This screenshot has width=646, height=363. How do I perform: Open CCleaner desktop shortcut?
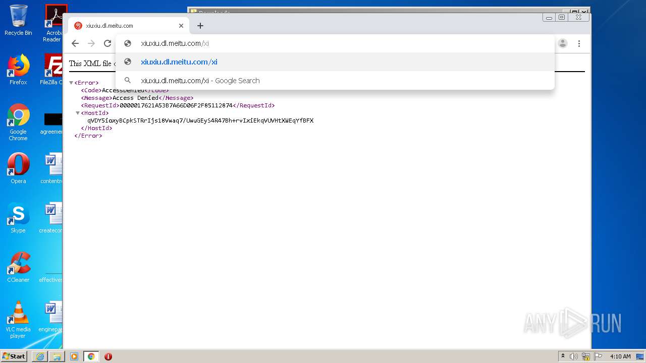pos(18,267)
